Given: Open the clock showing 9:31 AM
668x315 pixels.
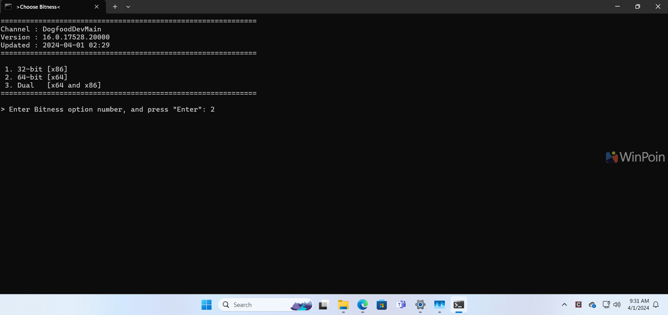Looking at the screenshot, I should [x=638, y=305].
